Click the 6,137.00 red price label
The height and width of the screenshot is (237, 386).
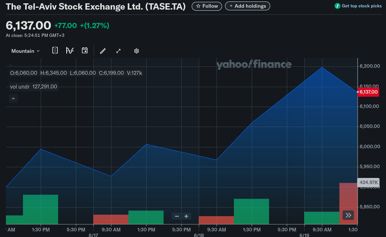(368, 92)
